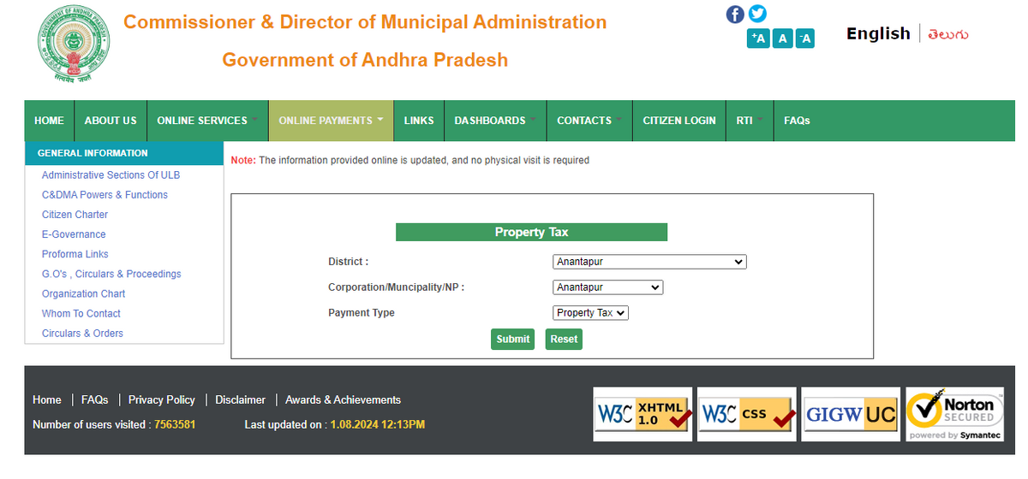
Task: Click last updated date 1.08.2024 12:13PM
Action: click(x=378, y=424)
